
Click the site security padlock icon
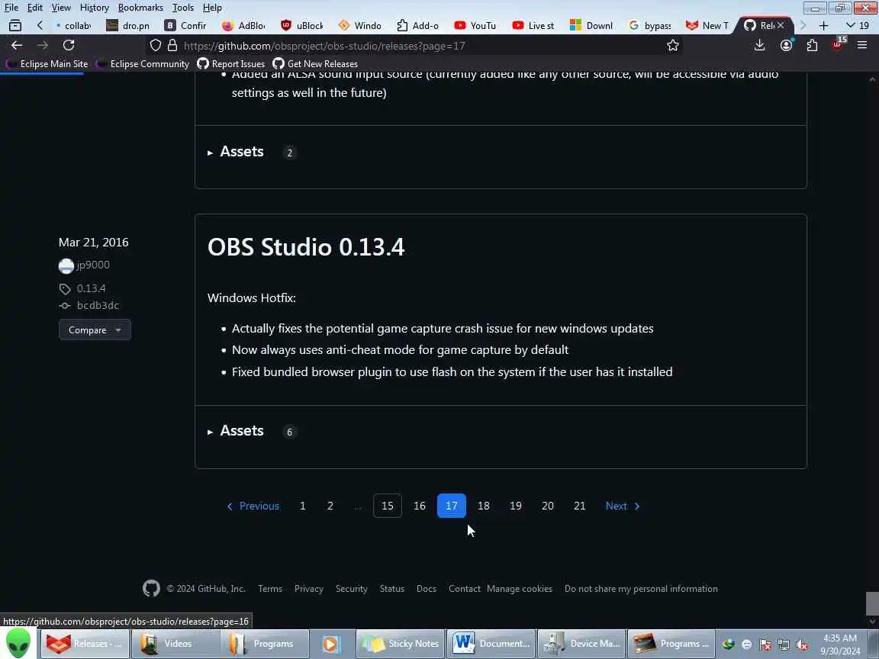pyautogui.click(x=172, y=46)
